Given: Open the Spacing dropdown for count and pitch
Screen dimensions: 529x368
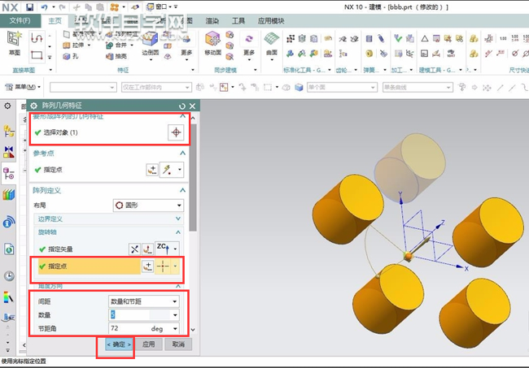Looking at the screenshot, I should (144, 301).
